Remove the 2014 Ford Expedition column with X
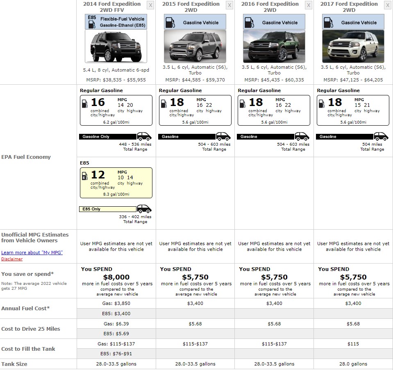Image resolution: width=393 pixels, height=370 pixels. pyautogui.click(x=150, y=5)
